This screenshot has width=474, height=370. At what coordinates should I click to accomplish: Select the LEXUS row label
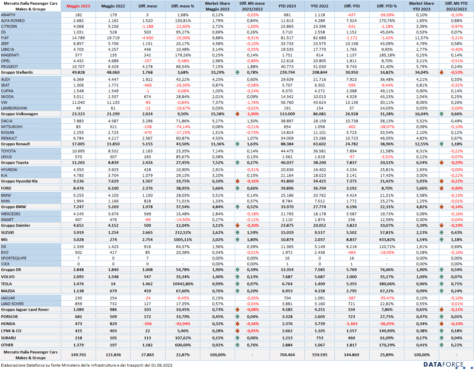(6, 157)
